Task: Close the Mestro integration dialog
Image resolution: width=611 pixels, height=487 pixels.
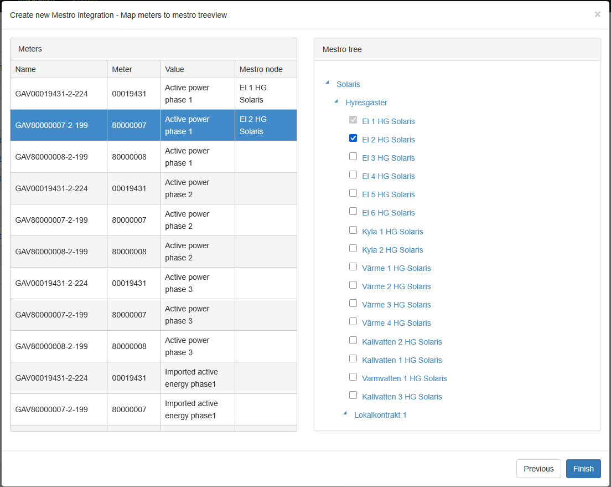Action: [x=597, y=14]
